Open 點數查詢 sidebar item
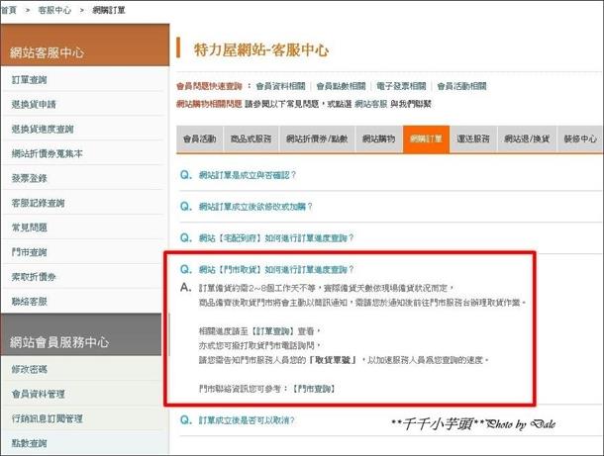Image resolution: width=604 pixels, height=456 pixels. click(30, 443)
